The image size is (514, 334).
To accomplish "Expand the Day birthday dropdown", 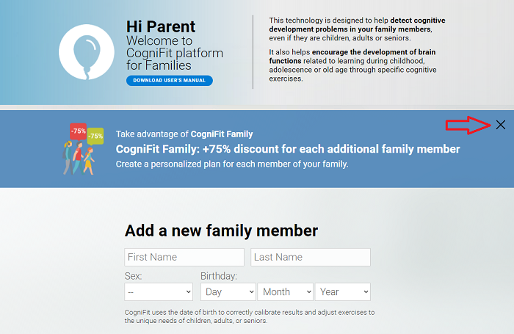I will click(228, 291).
